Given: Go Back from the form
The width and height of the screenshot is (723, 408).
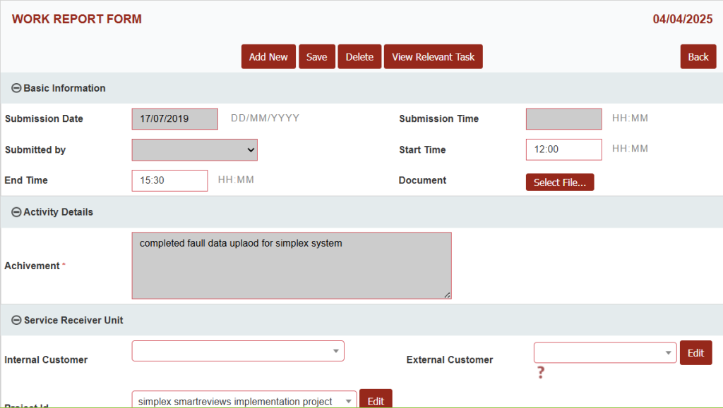Looking at the screenshot, I should pyautogui.click(x=698, y=57).
